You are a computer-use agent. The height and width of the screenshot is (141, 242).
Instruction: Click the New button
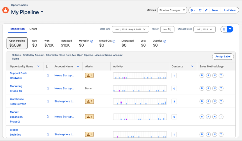(215, 10)
